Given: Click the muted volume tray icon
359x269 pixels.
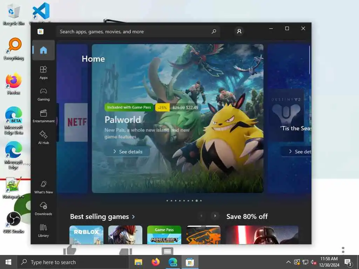Looking at the screenshot, I should (x=313, y=262).
